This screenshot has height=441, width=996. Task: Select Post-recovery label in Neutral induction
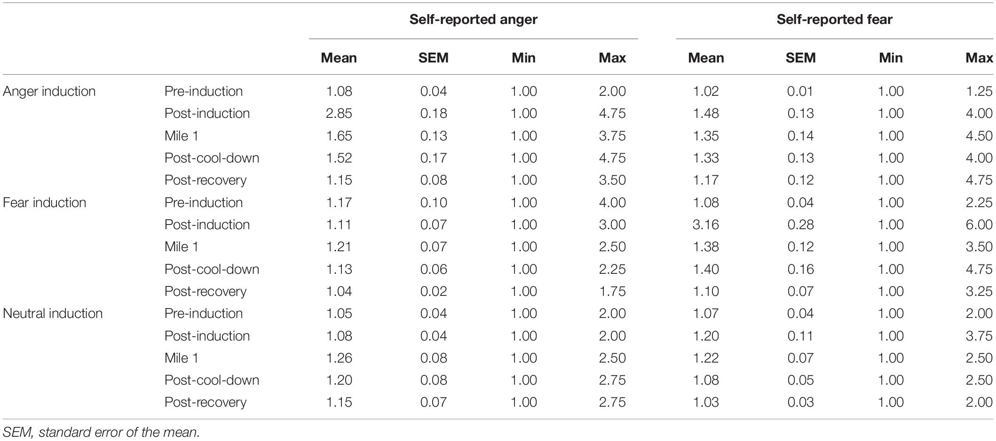click(206, 402)
